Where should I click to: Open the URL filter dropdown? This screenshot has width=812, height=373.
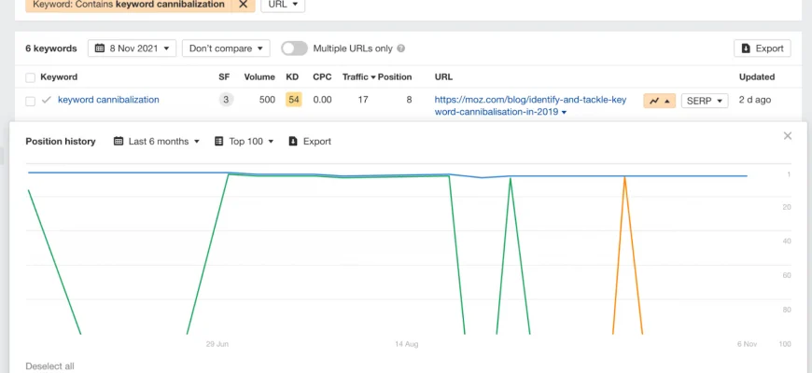tap(282, 5)
